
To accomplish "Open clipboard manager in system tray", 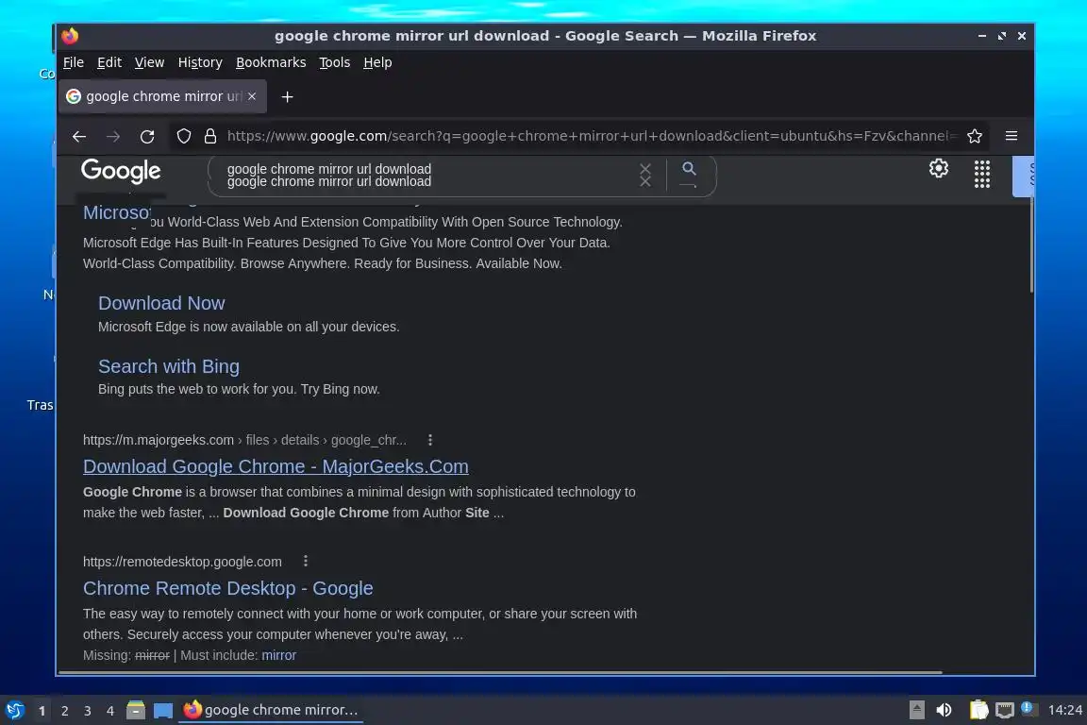I will (978, 710).
